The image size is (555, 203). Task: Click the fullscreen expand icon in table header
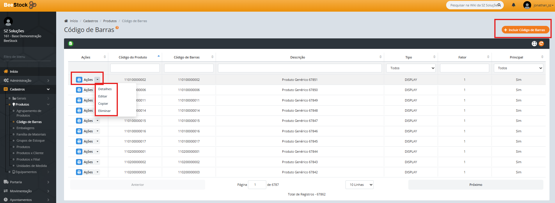click(534, 44)
